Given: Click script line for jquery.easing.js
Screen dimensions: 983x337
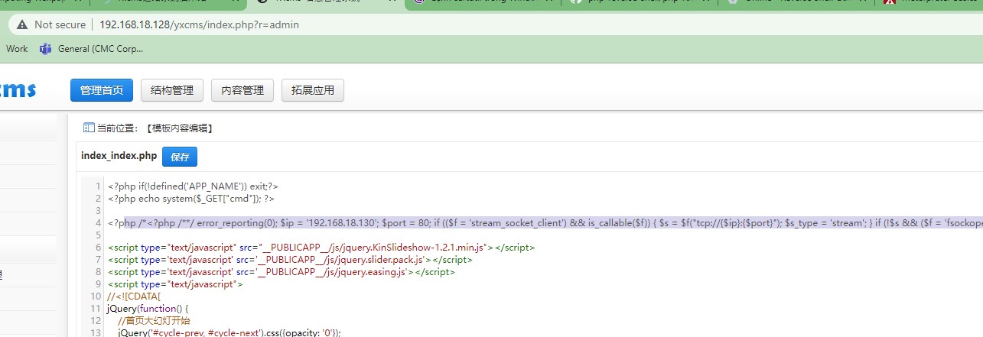Looking at the screenshot, I should coord(282,271).
